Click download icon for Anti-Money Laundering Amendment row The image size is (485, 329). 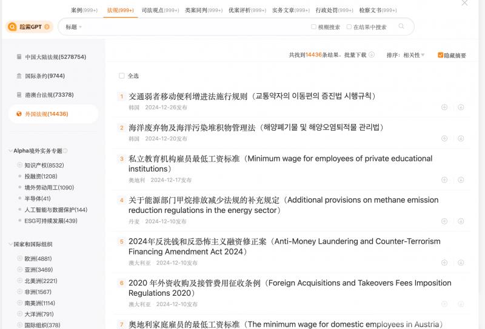click(461, 262)
